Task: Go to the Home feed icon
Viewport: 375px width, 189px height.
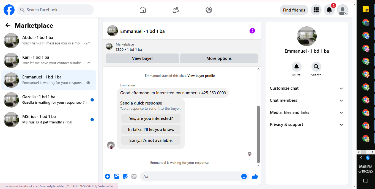Action: (143, 10)
